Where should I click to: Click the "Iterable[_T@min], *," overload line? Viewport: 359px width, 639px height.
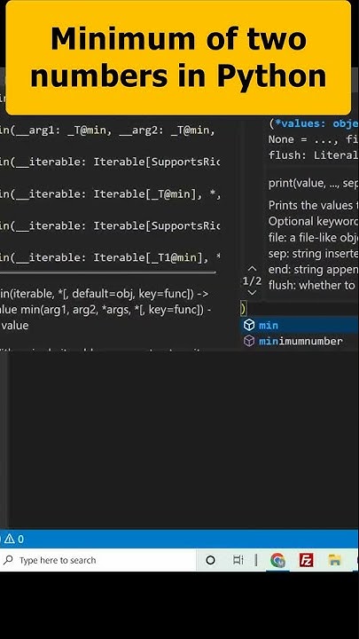coord(110,194)
